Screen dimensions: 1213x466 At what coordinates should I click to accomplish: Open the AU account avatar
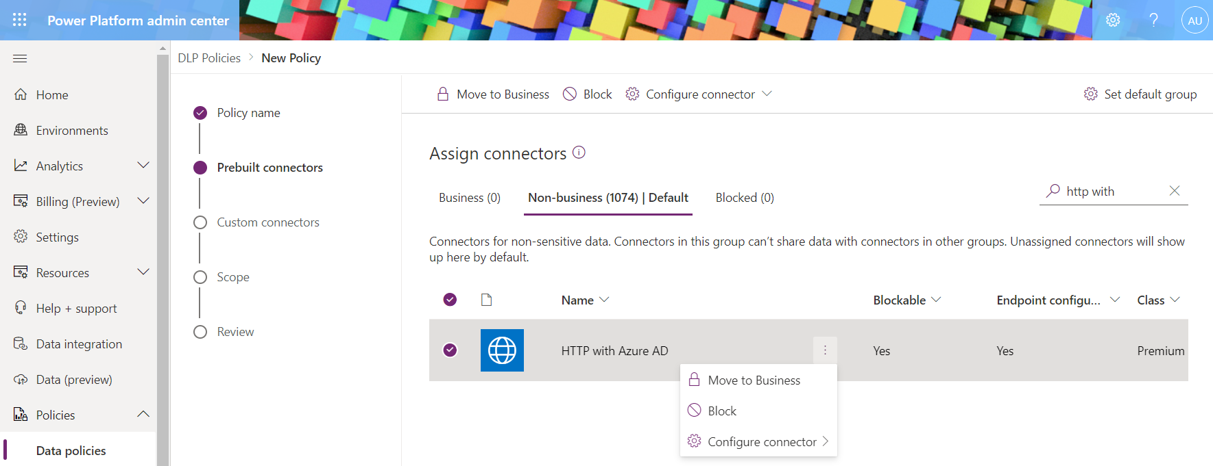point(1194,21)
